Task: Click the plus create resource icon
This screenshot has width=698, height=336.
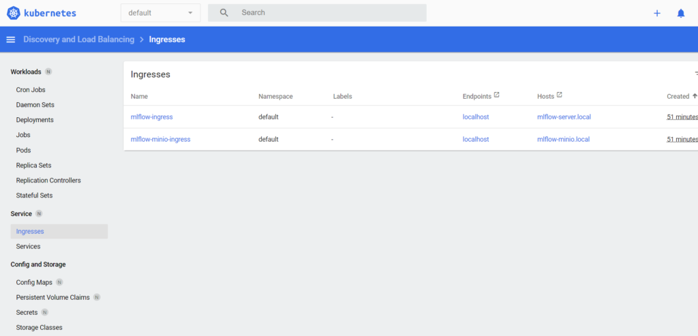Action: click(656, 14)
